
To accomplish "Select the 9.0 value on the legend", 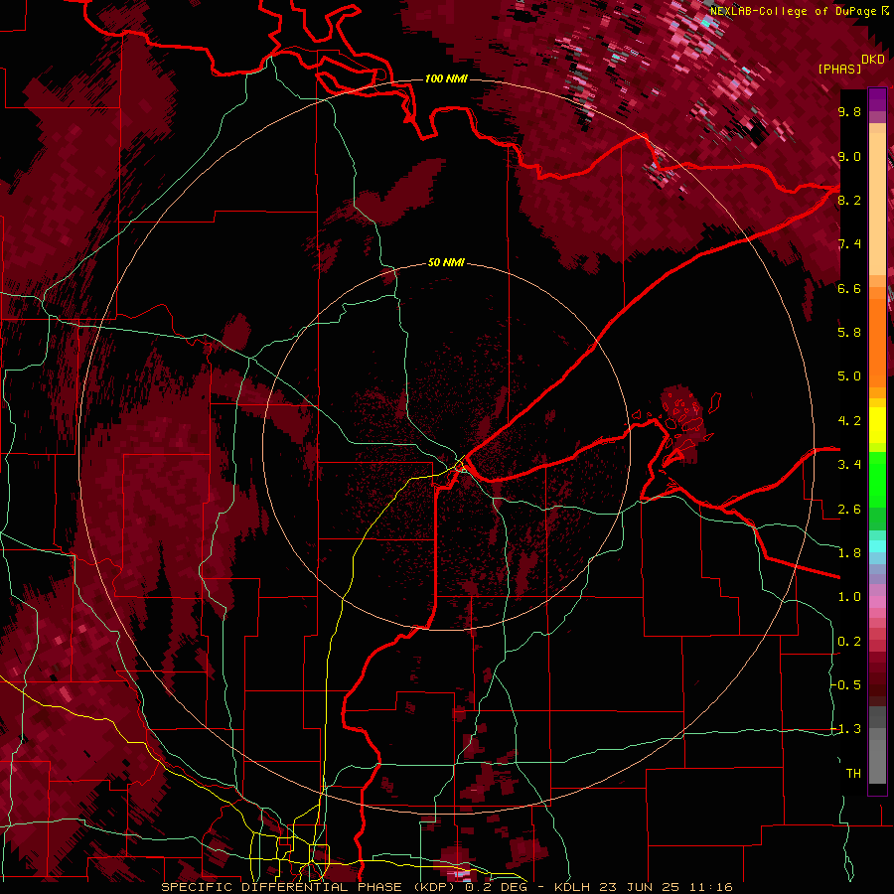I will 849,156.
